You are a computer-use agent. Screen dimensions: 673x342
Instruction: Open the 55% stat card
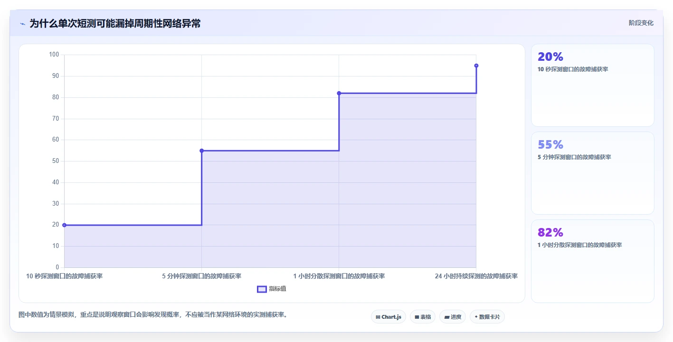pos(592,173)
